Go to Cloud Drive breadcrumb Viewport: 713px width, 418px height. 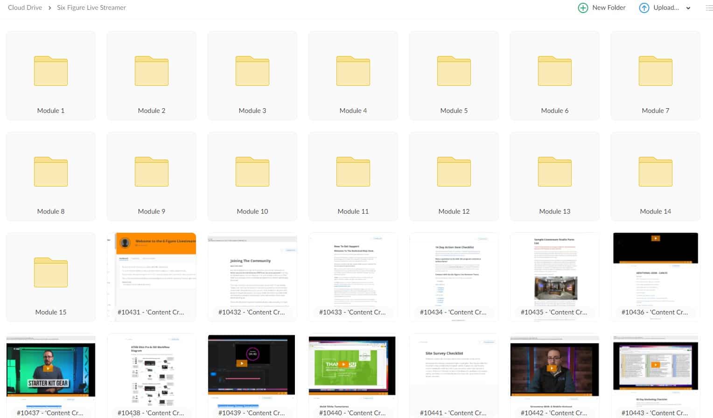(25, 8)
